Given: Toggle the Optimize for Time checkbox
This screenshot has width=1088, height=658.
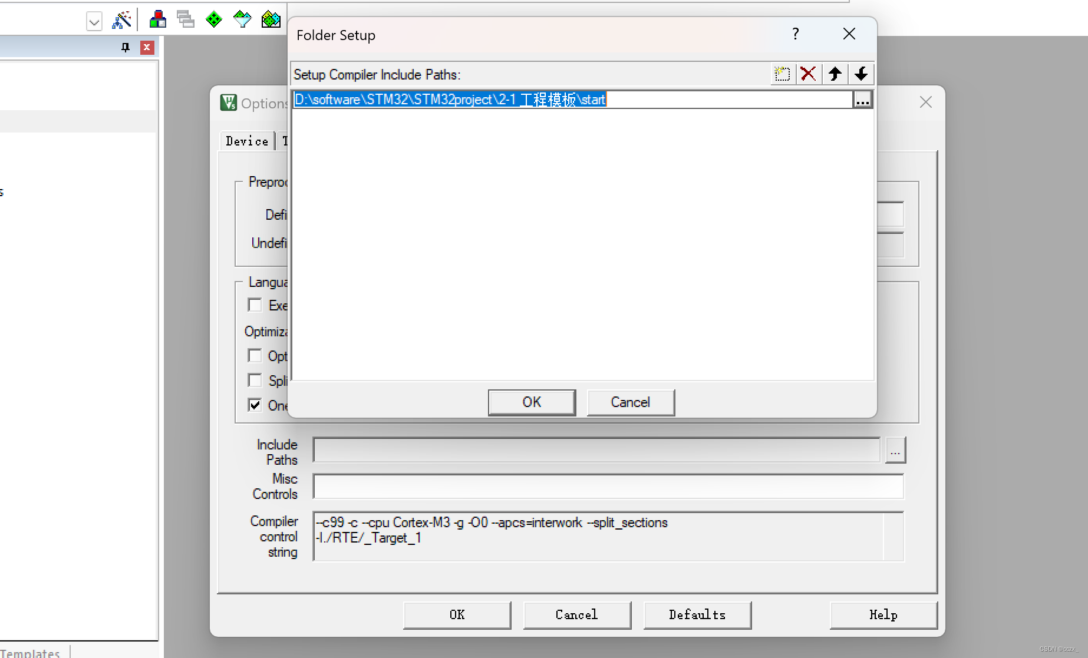Looking at the screenshot, I should pos(255,356).
